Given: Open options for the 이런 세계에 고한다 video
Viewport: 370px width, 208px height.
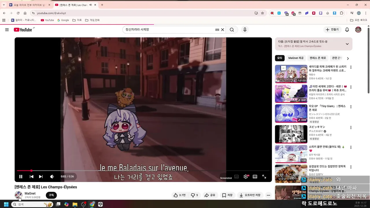Looking at the screenshot, I should tap(351, 87).
